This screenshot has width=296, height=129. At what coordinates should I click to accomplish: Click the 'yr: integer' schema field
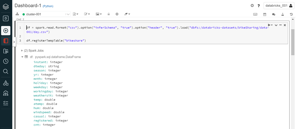44,75
